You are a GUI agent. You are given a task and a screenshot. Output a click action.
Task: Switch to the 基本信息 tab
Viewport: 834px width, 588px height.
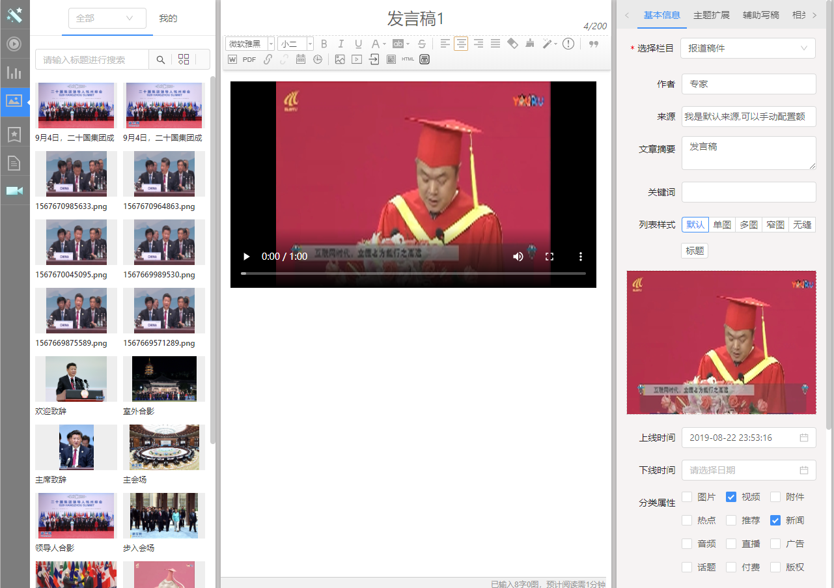pyautogui.click(x=662, y=15)
